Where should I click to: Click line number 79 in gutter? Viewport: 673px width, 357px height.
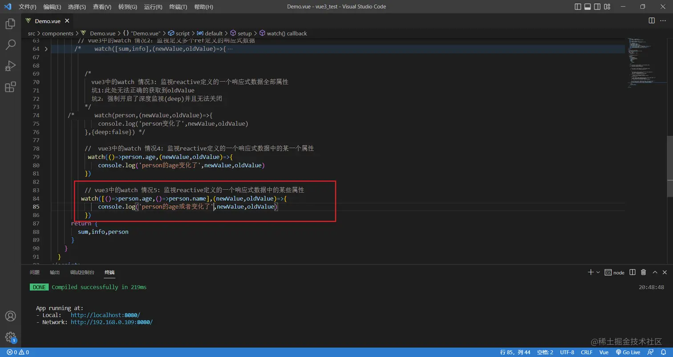[36, 157]
